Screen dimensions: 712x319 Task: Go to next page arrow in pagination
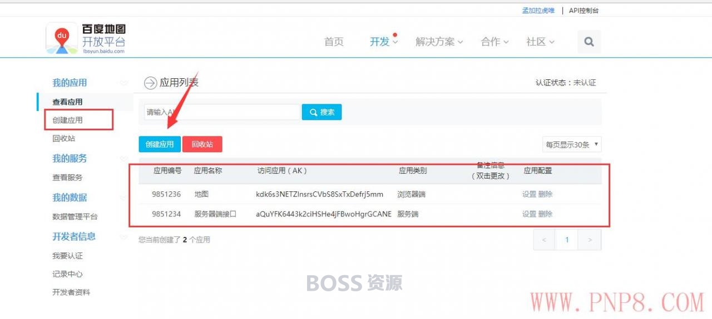[x=590, y=240]
